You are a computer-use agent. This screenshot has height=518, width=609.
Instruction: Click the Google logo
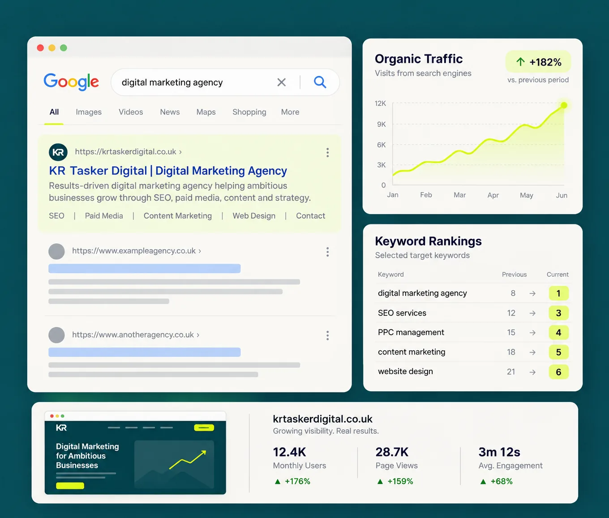pos(71,82)
